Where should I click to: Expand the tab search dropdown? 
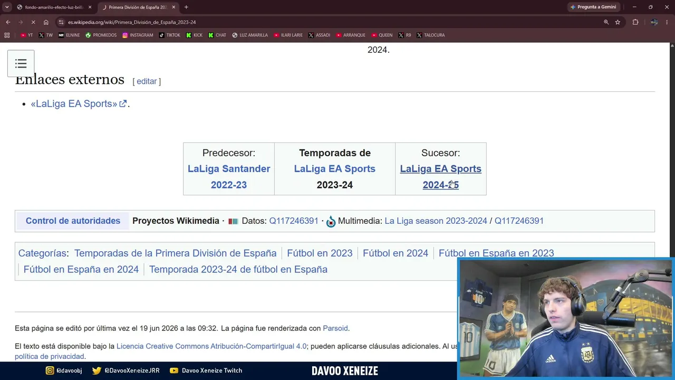pyautogui.click(x=7, y=7)
